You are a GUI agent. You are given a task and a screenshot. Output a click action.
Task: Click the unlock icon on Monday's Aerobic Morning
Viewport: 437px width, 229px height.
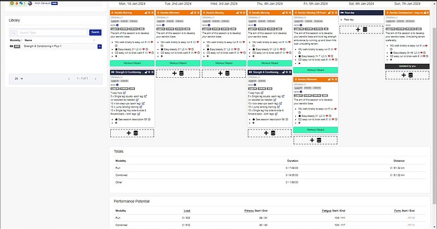pos(146,13)
